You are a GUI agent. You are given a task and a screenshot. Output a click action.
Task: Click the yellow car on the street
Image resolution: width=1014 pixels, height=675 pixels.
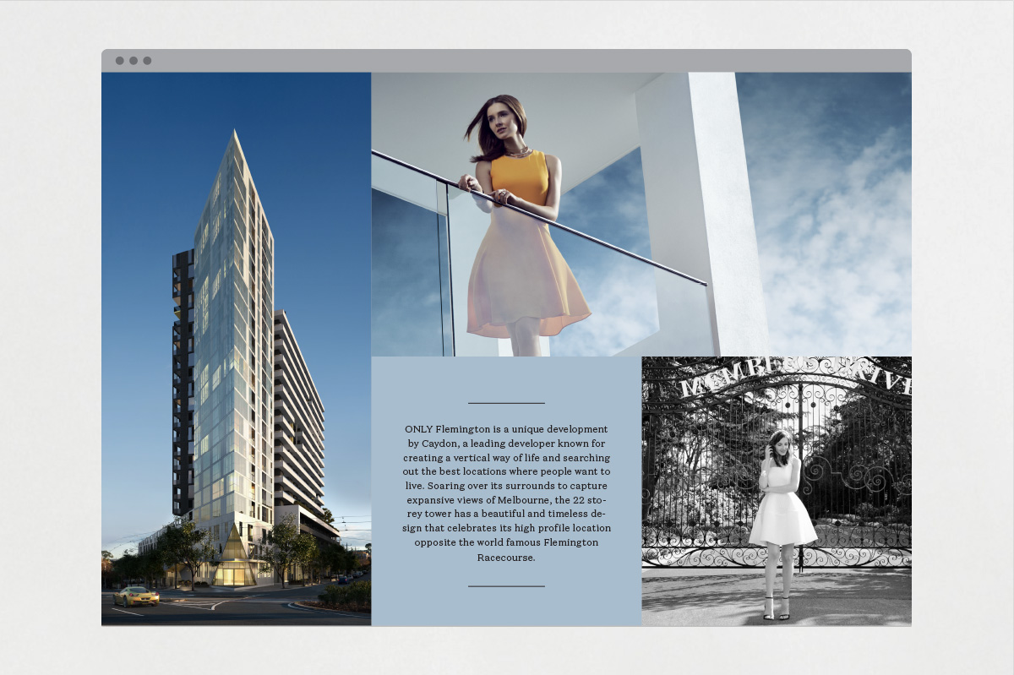[136, 596]
